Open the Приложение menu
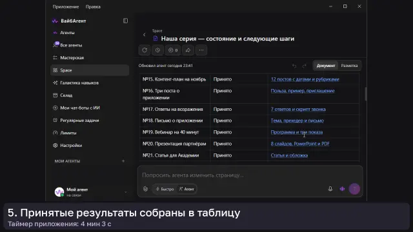Image resolution: width=413 pixels, height=232 pixels. [x=66, y=7]
